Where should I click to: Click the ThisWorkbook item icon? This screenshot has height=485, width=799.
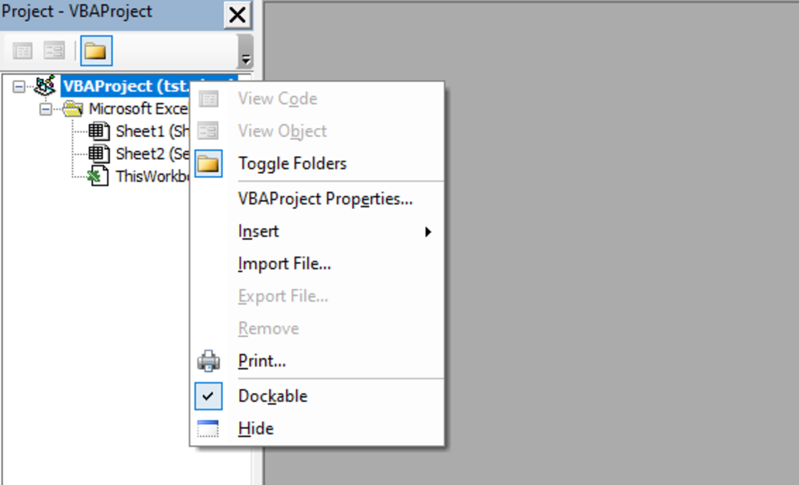point(99,176)
